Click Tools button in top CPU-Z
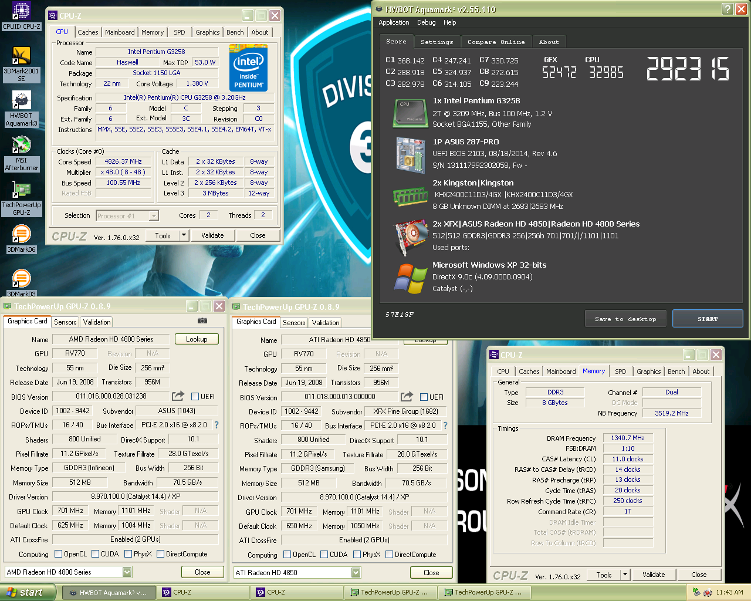The width and height of the screenshot is (751, 601). (163, 235)
